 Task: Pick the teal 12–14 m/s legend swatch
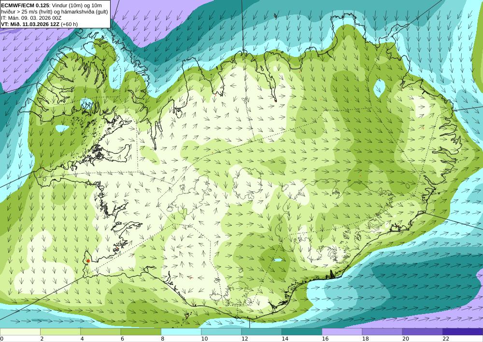261,332
